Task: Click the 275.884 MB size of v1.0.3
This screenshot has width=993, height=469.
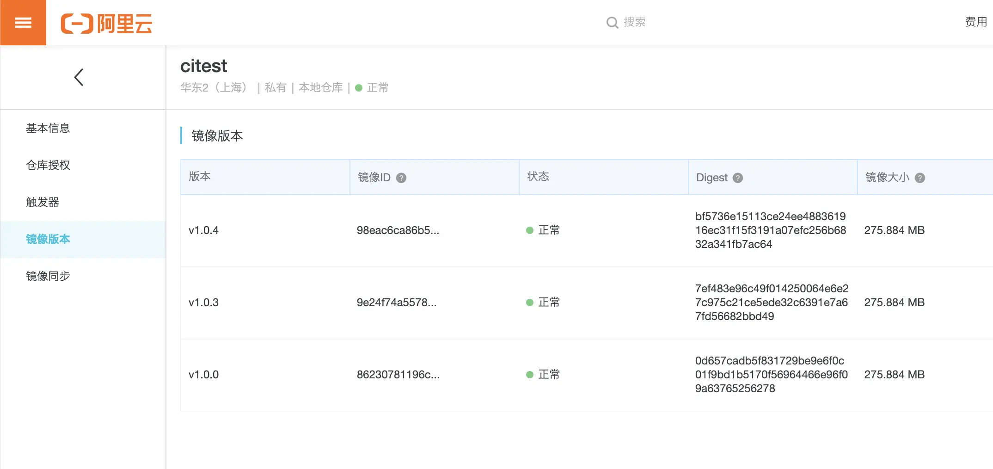Action: (895, 302)
